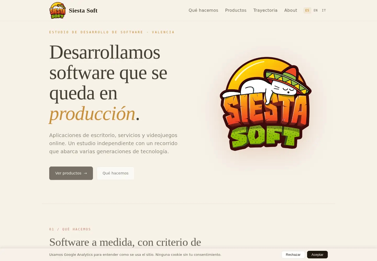Click the 01 / Qué hacemos section label

coord(70,229)
